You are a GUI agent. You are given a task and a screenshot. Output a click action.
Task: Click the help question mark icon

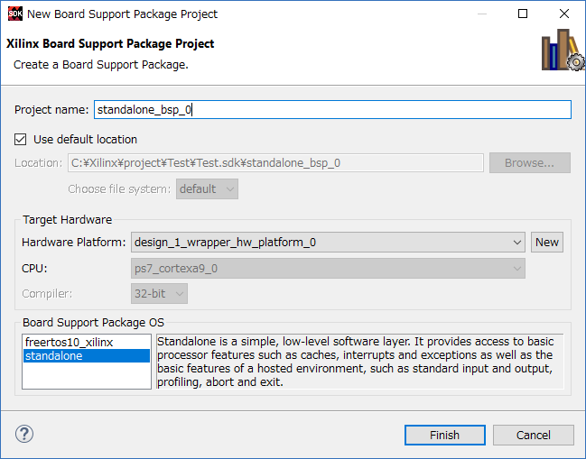tap(24, 434)
